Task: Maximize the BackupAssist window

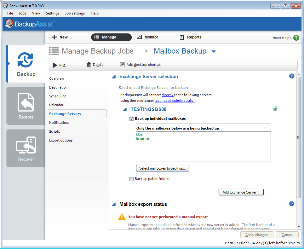Action: pos(285,6)
